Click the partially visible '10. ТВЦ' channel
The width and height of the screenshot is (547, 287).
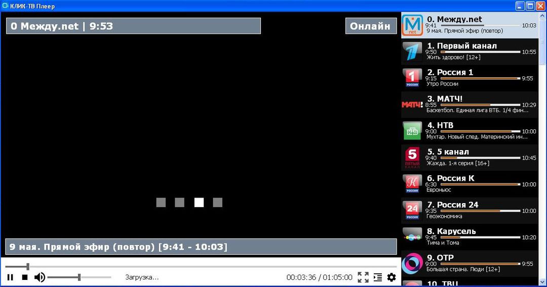click(x=470, y=283)
